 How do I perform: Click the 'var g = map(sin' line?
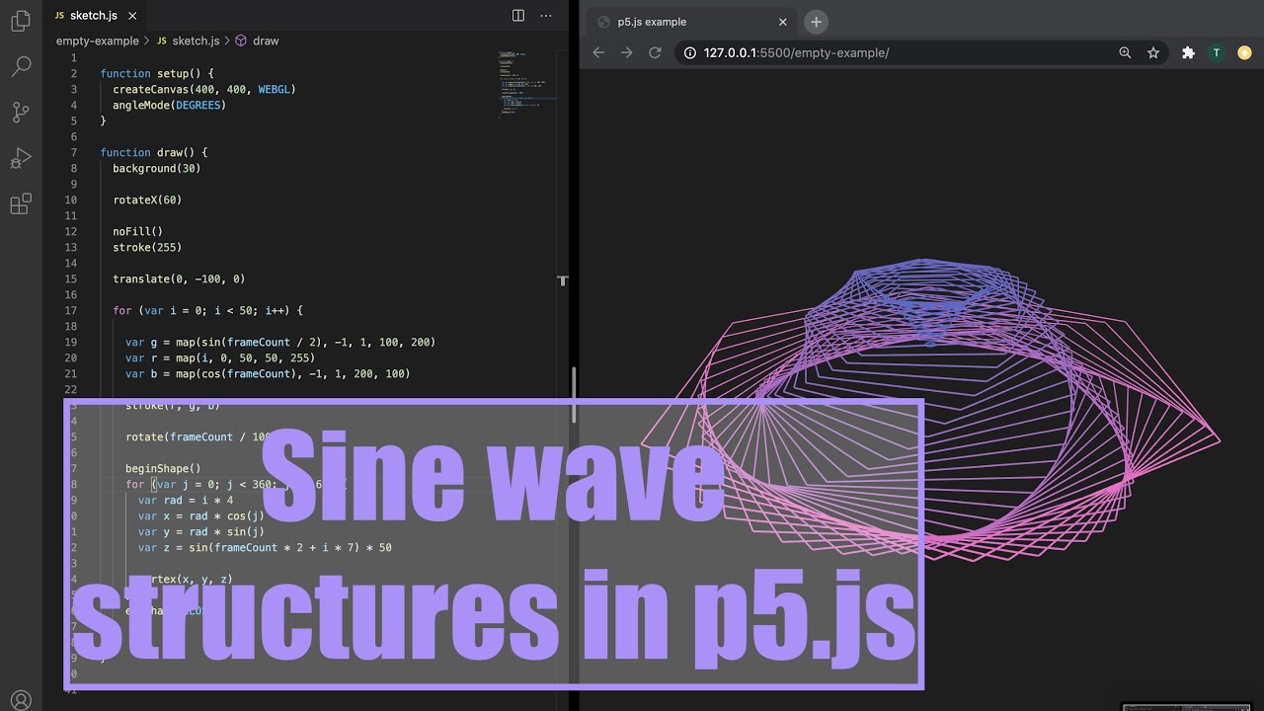click(x=280, y=342)
